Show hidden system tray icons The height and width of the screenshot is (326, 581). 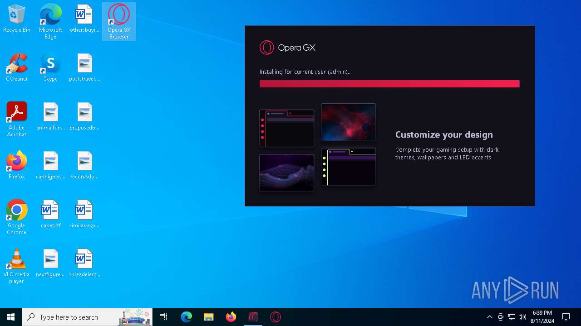point(489,317)
